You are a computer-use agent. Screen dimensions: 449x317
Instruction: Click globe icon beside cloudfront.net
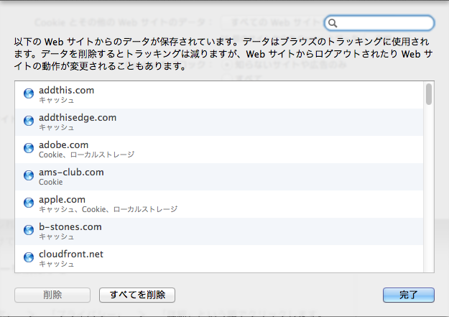pos(29,258)
